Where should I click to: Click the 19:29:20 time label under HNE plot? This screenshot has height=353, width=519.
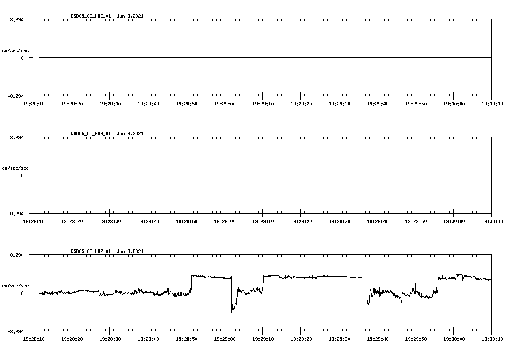(301, 104)
